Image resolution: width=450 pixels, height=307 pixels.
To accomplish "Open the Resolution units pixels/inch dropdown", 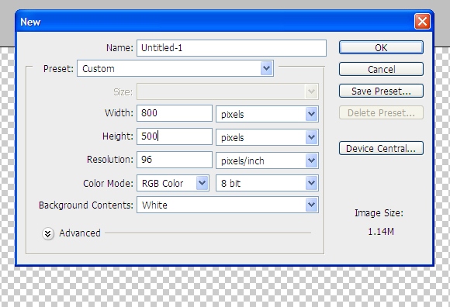I will pos(267,160).
